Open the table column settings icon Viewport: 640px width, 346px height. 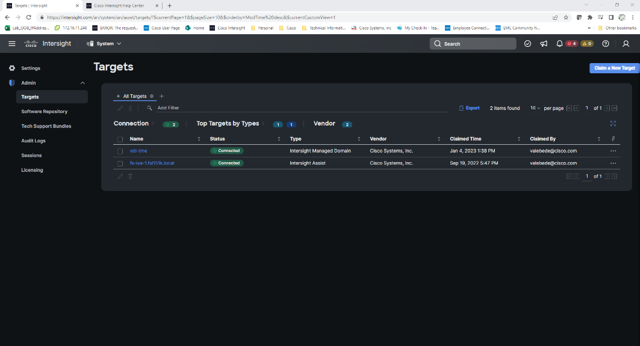(613, 139)
